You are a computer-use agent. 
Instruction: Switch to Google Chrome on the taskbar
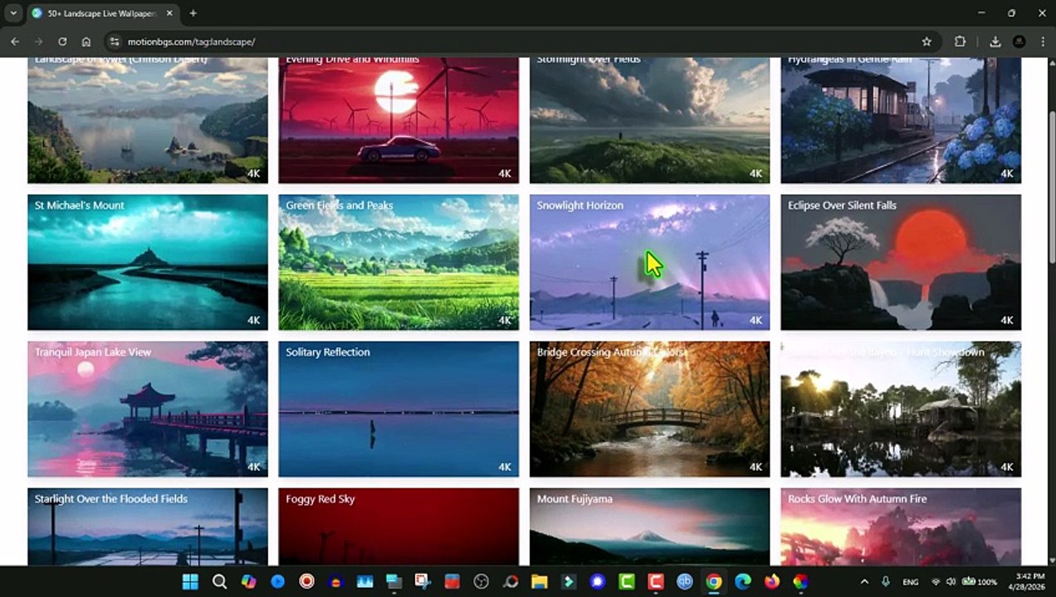(714, 581)
